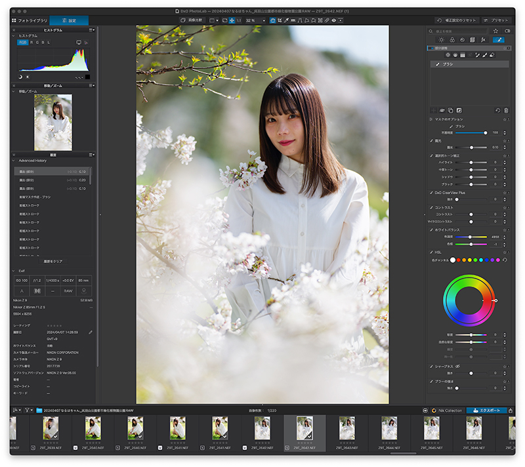Select the graduated filter mask tool
The image size is (525, 467).
pyautogui.click(x=463, y=55)
